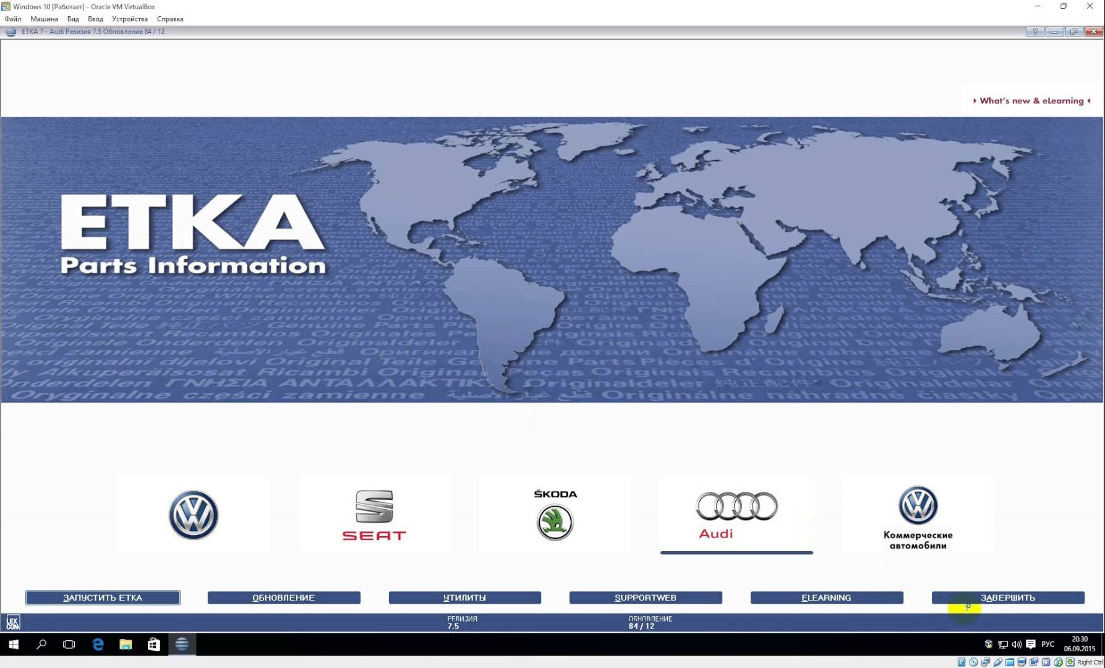Open the Файл menu
Screen dimensions: 1105x668
(x=13, y=19)
